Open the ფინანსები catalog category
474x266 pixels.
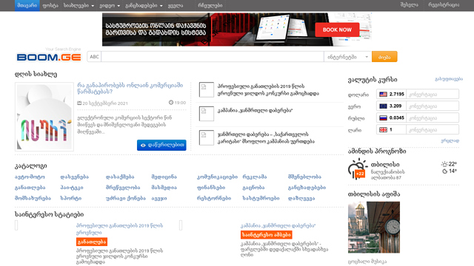point(211,188)
